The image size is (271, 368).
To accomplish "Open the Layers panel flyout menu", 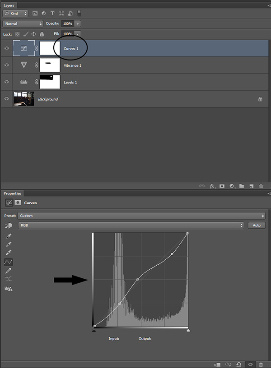I will pos(269,5).
